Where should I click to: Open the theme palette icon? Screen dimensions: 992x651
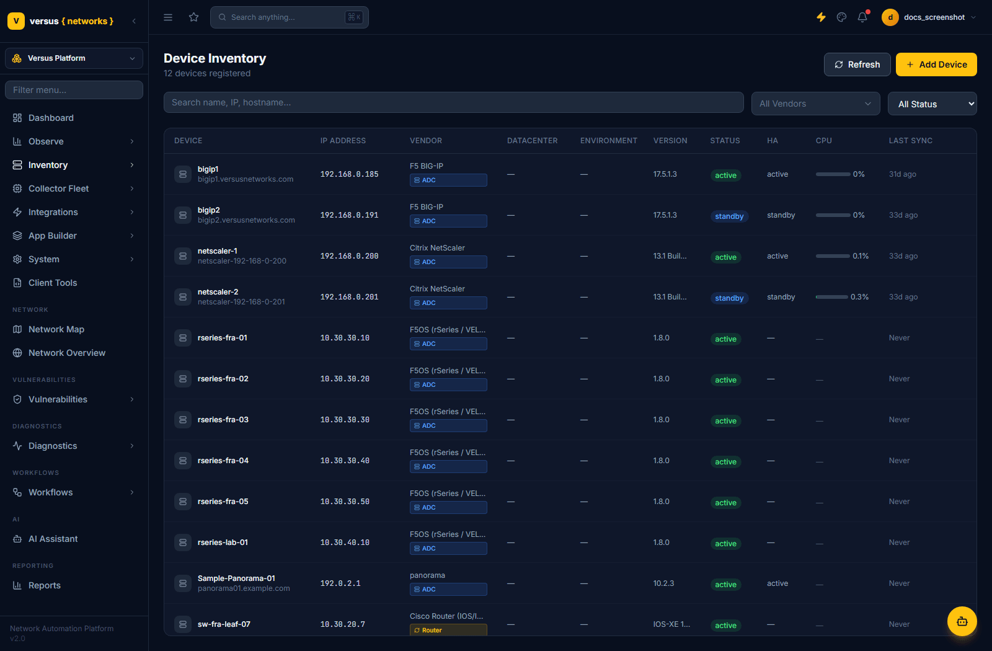pyautogui.click(x=841, y=17)
